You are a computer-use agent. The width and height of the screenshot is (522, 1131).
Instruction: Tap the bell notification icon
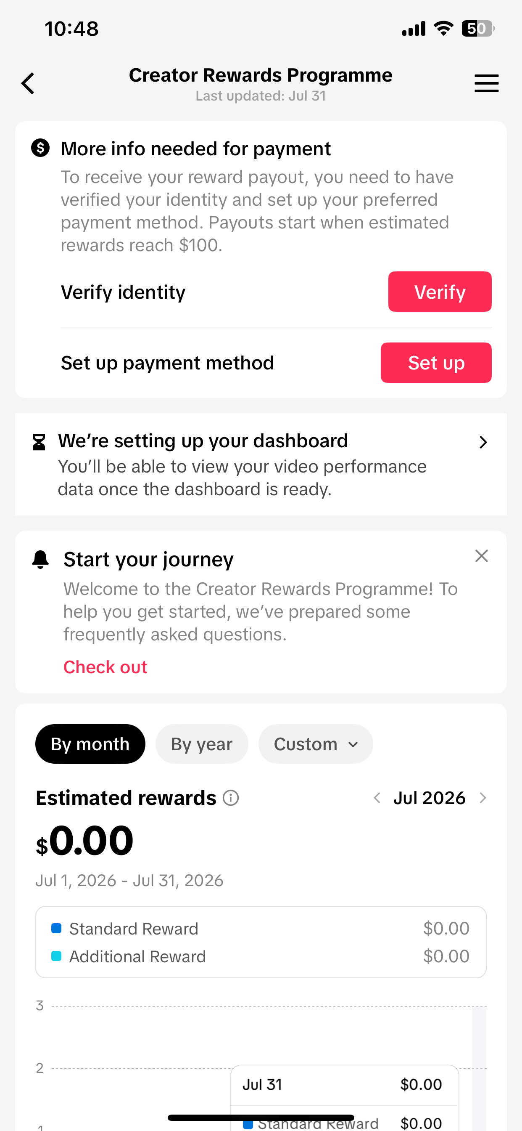[40, 559]
